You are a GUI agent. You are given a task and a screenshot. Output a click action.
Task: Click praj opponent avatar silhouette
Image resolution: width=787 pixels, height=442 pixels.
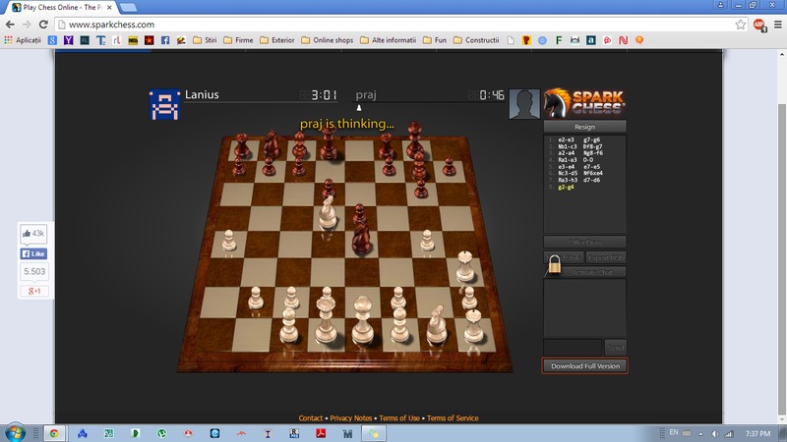(522, 103)
